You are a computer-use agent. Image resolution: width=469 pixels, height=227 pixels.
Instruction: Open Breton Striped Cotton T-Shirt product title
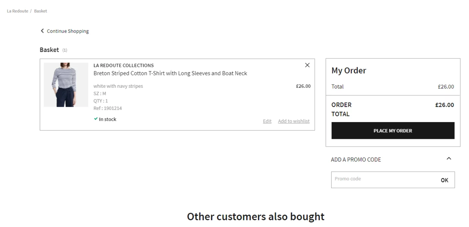[x=170, y=73]
